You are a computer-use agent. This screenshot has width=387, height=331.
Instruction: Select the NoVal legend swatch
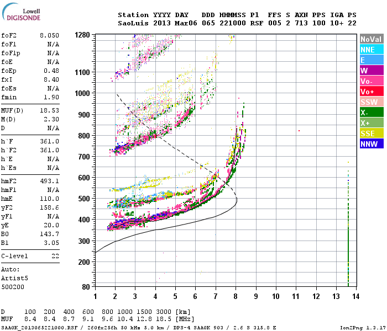(372, 39)
